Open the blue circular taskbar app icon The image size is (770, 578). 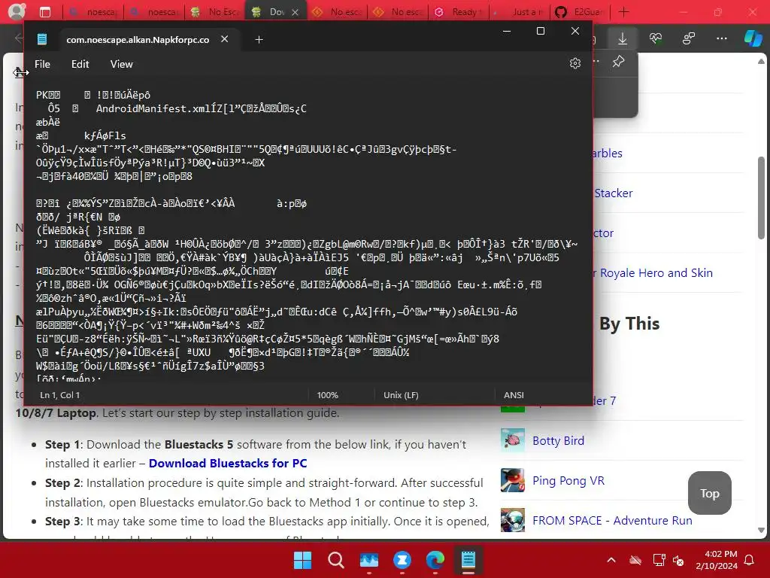pos(402,560)
